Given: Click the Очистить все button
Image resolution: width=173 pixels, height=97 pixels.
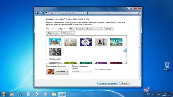Looking at the screenshot, I should [x=68, y=33].
